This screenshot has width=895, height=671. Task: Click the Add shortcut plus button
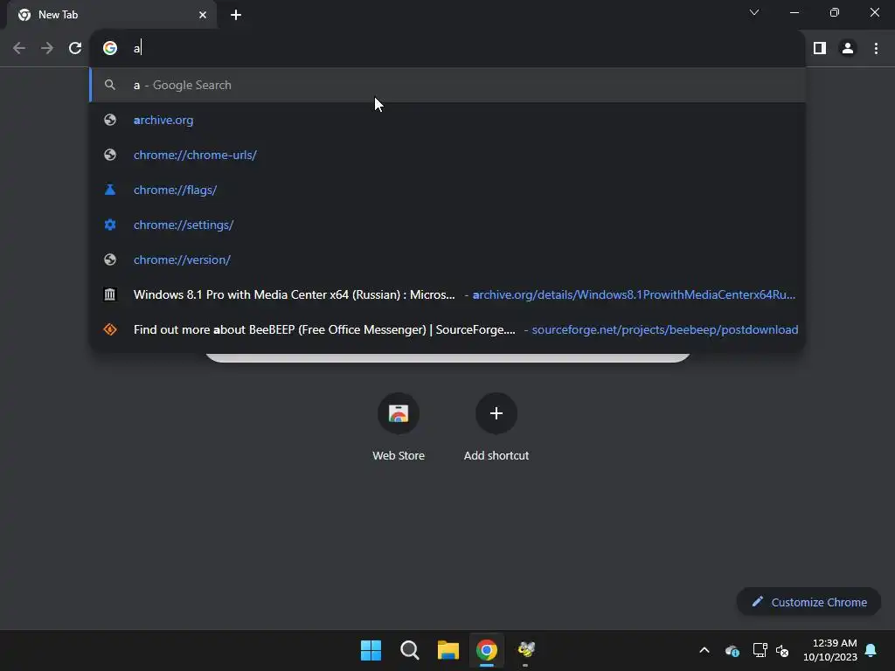[496, 413]
